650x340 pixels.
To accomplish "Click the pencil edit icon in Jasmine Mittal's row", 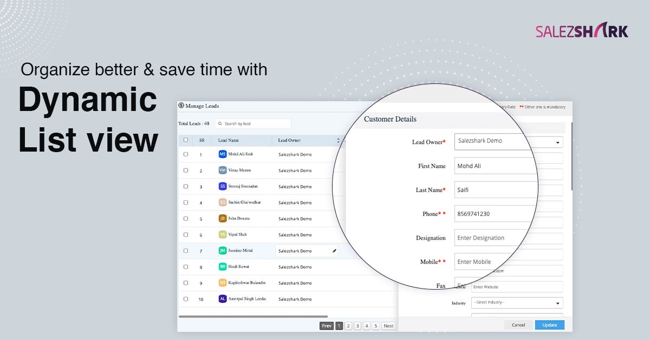I will [x=334, y=251].
